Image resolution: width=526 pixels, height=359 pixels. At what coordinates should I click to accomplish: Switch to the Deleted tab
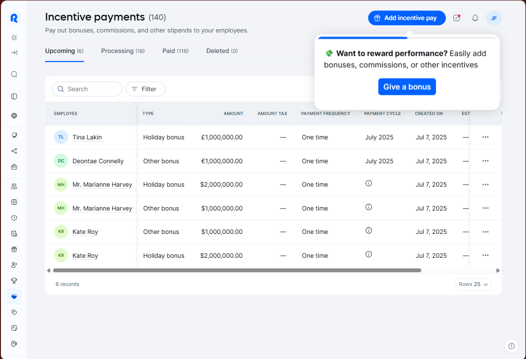coord(222,51)
